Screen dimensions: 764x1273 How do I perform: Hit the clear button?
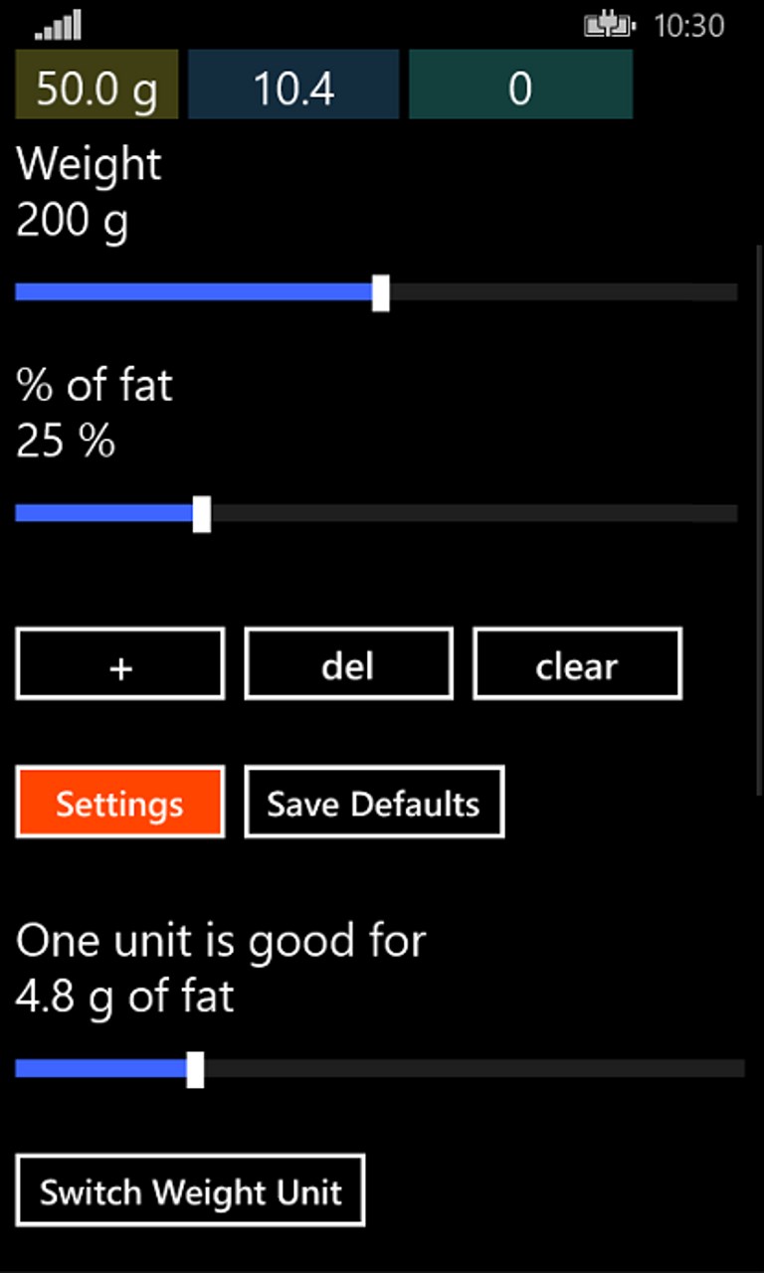tap(577, 663)
